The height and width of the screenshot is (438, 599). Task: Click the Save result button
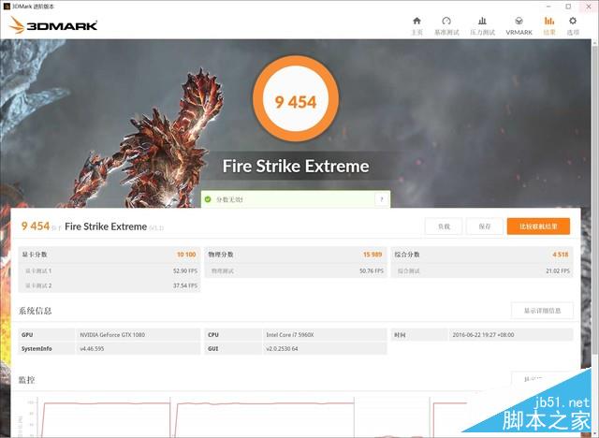(x=485, y=226)
